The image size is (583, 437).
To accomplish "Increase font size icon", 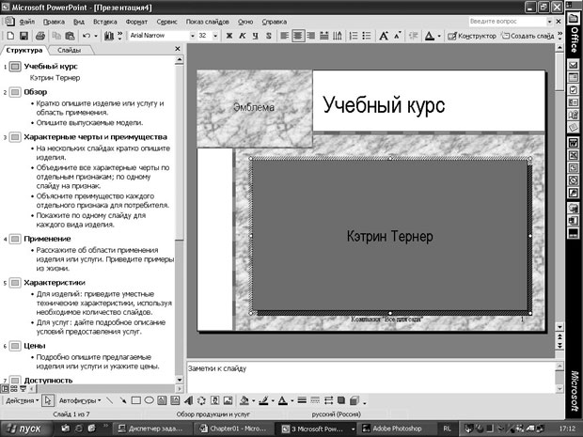I will click(x=384, y=36).
